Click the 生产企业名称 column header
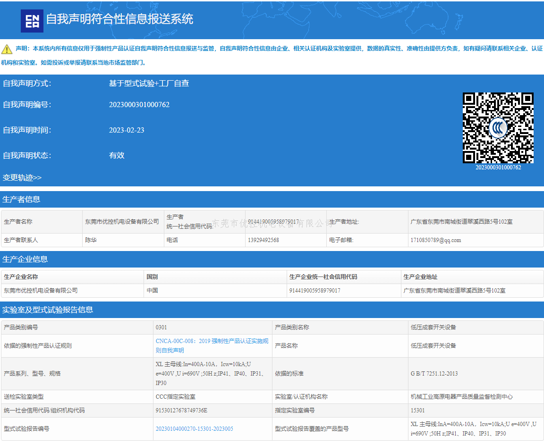 coord(21,277)
